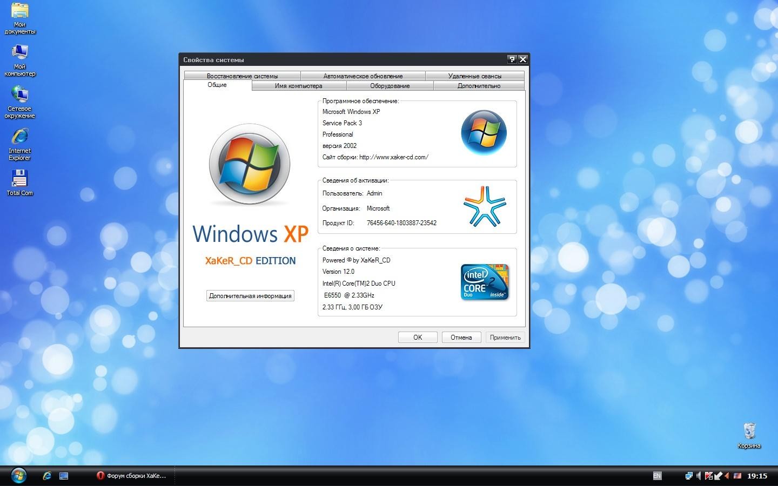
Task: Click the 19:15 taskbar clock
Action: (757, 476)
